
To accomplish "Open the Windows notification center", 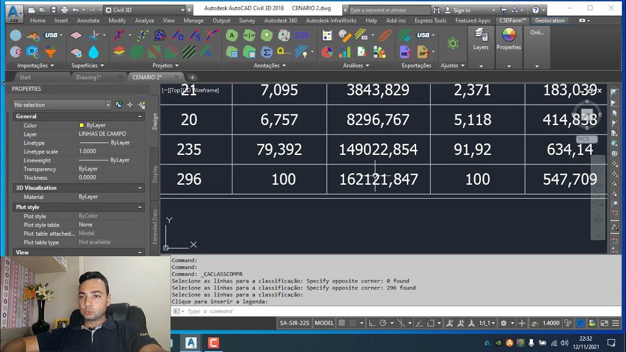I will (x=611, y=343).
